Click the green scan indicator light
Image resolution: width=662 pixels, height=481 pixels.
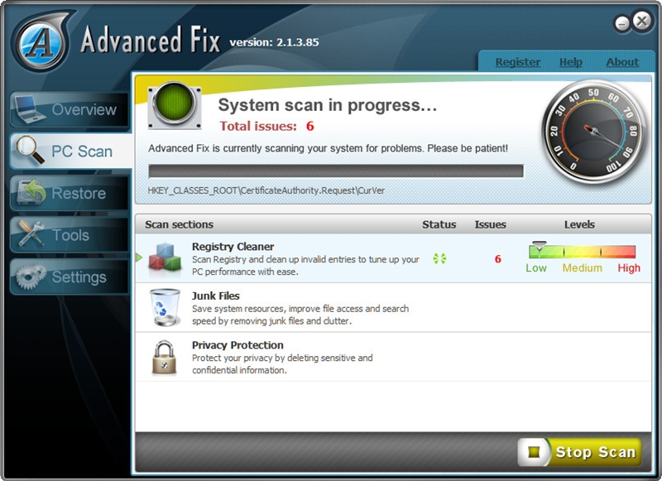pyautogui.click(x=175, y=103)
